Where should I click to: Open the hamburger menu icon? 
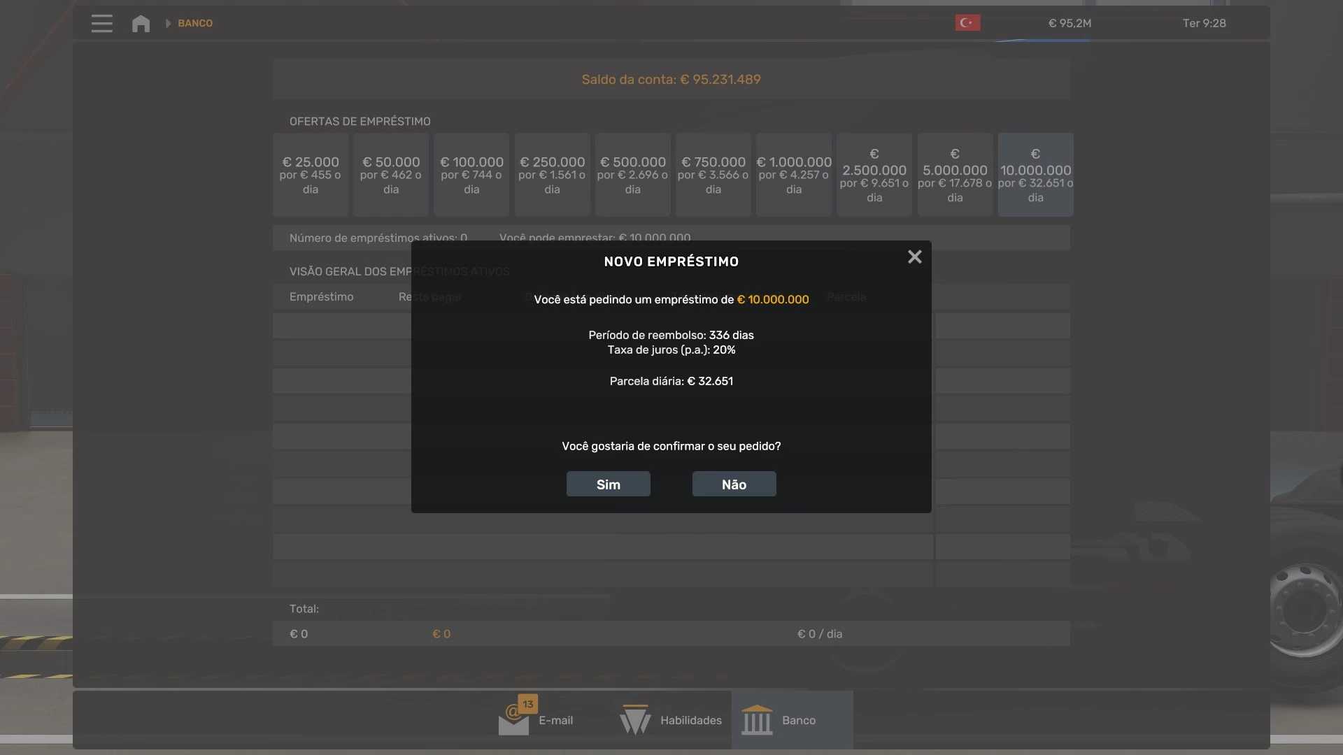coord(101,23)
